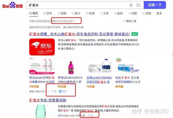Activate voice search microphone icon

(131, 5)
